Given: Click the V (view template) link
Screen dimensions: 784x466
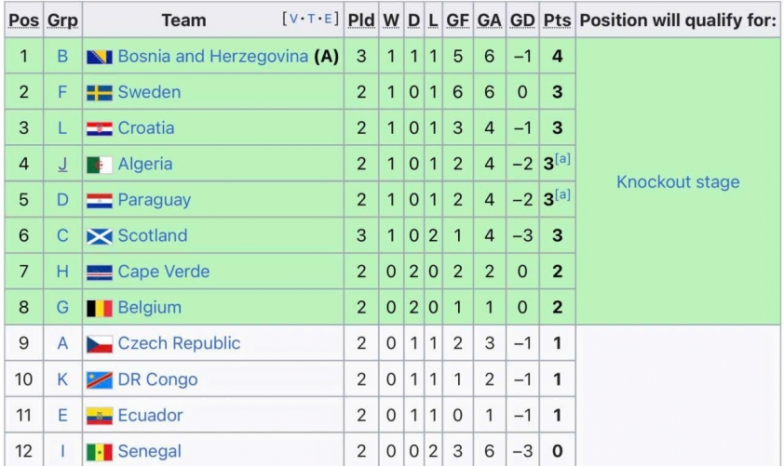Looking at the screenshot, I should [293, 19].
